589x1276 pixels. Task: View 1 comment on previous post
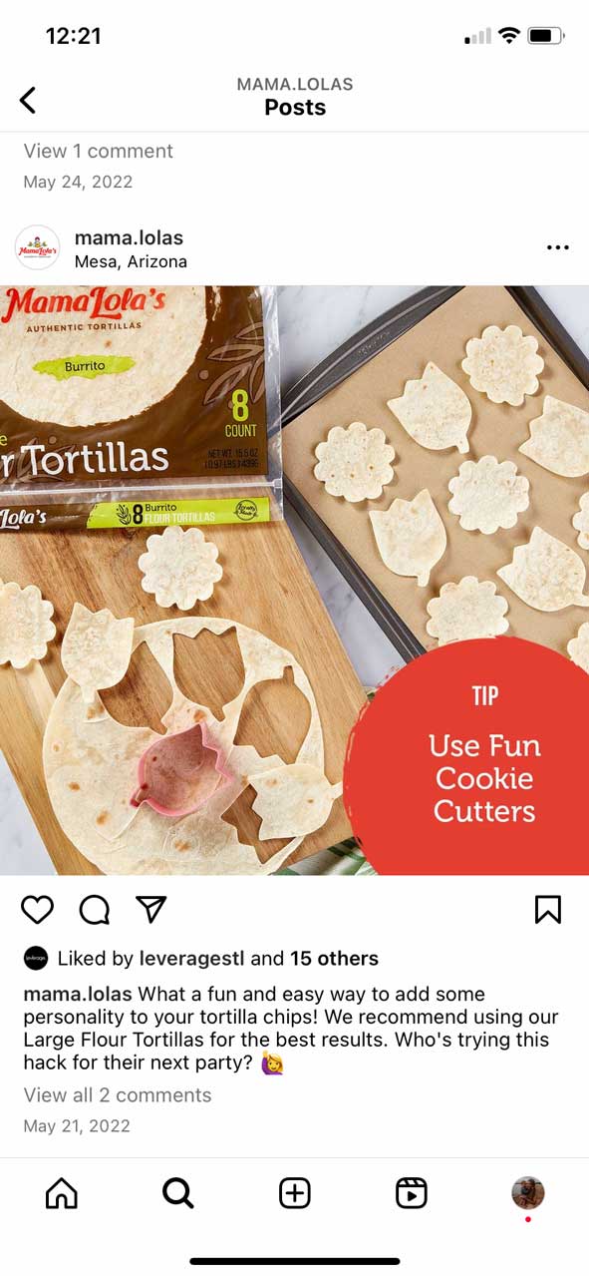[98, 151]
